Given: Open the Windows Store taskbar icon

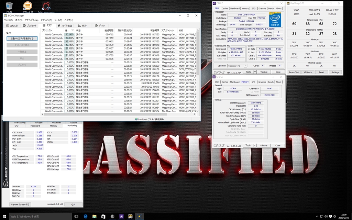Looking at the screenshot, I should pos(103,217).
